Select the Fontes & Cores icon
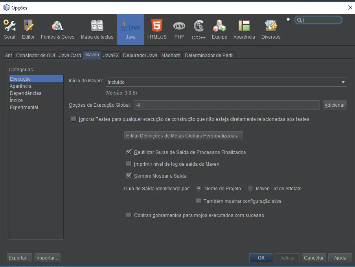This screenshot has height=267, width=355. point(57,29)
